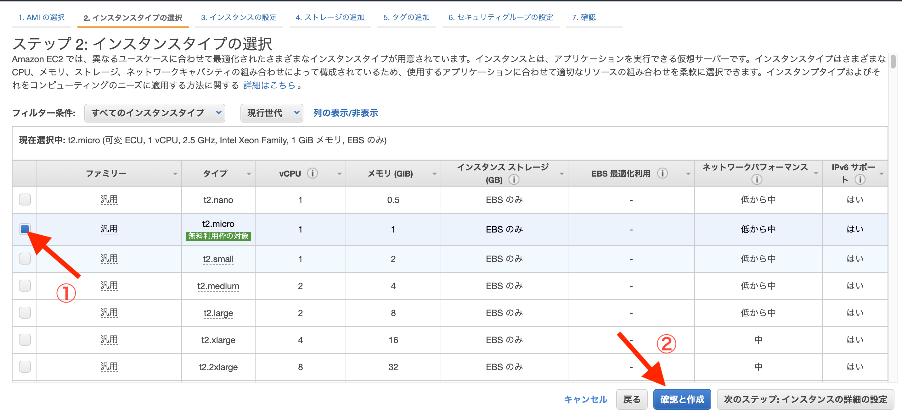The width and height of the screenshot is (902, 416).
Task: Click the 列の表示/非表示 link
Action: click(x=345, y=113)
